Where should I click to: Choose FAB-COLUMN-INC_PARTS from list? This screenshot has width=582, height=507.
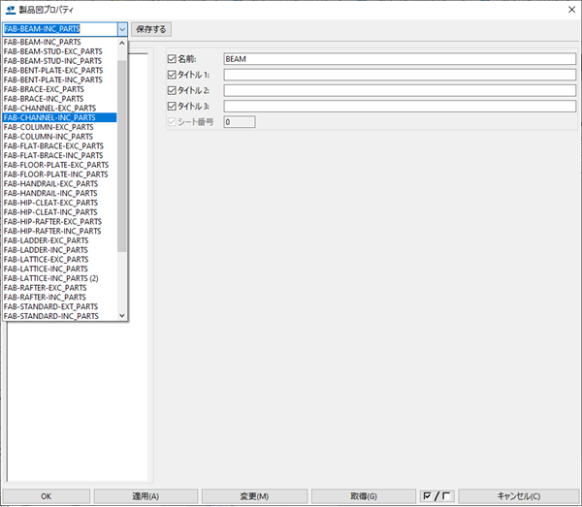pyautogui.click(x=60, y=137)
